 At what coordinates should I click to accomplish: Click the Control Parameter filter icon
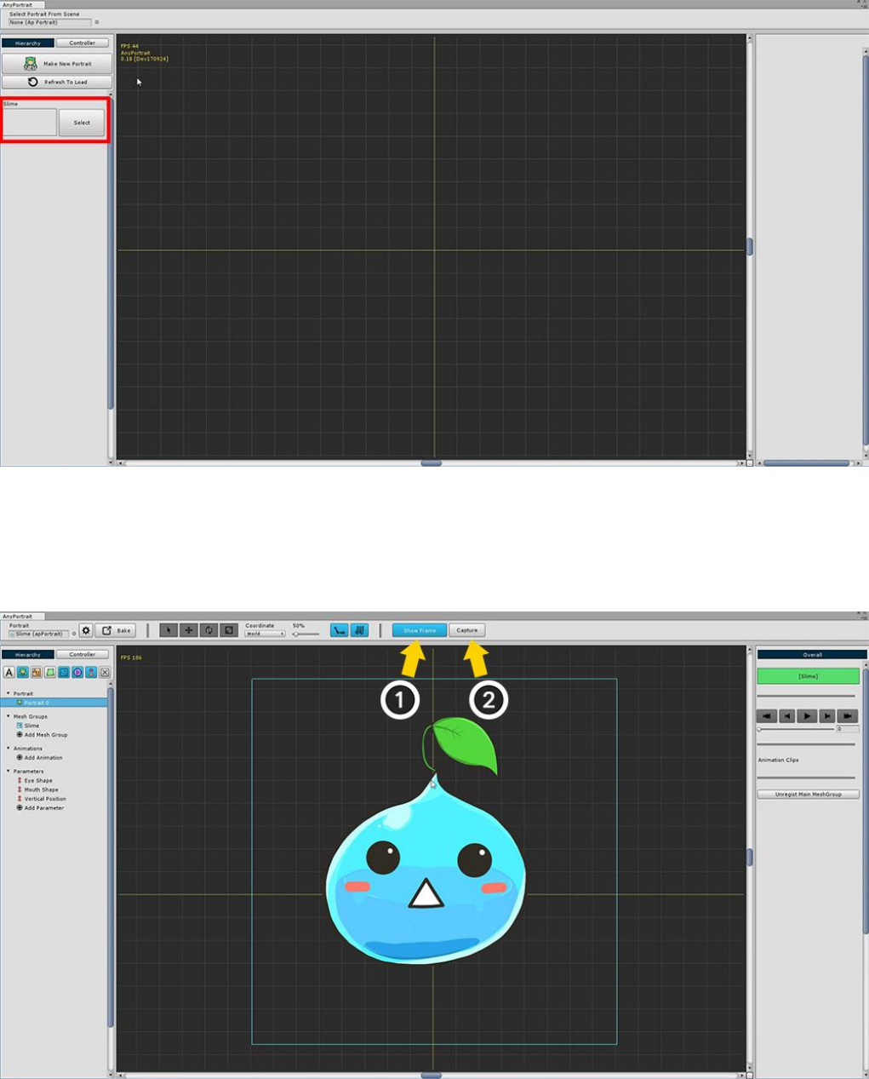tap(91, 673)
